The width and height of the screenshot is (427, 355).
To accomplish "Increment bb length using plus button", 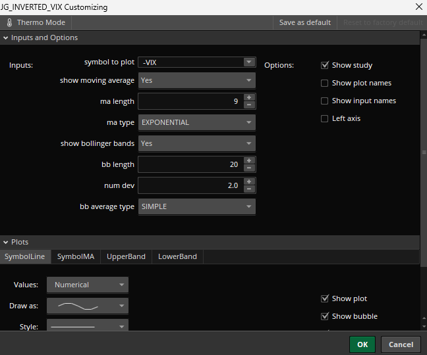I will tap(249, 160).
